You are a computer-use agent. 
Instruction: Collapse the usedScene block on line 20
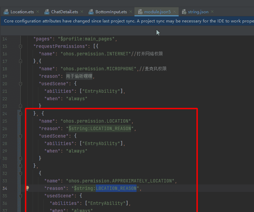[20, 84]
